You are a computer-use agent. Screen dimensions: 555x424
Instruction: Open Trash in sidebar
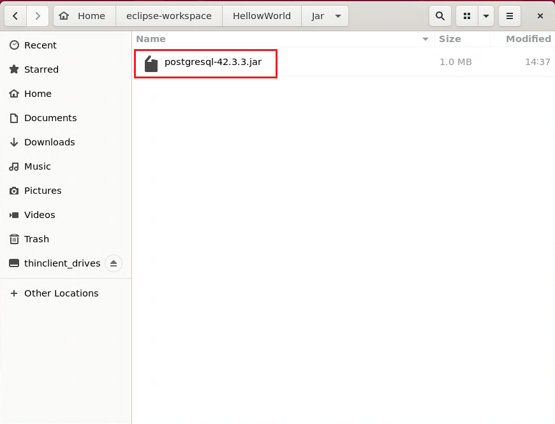(66, 239)
